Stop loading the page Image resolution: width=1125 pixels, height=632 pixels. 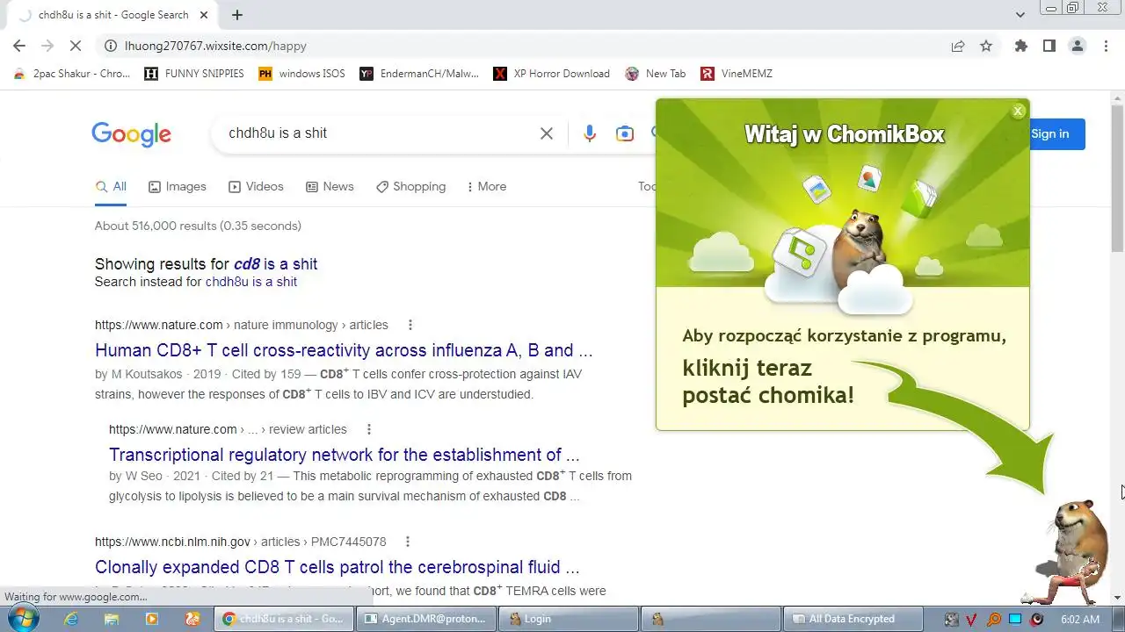tap(76, 46)
